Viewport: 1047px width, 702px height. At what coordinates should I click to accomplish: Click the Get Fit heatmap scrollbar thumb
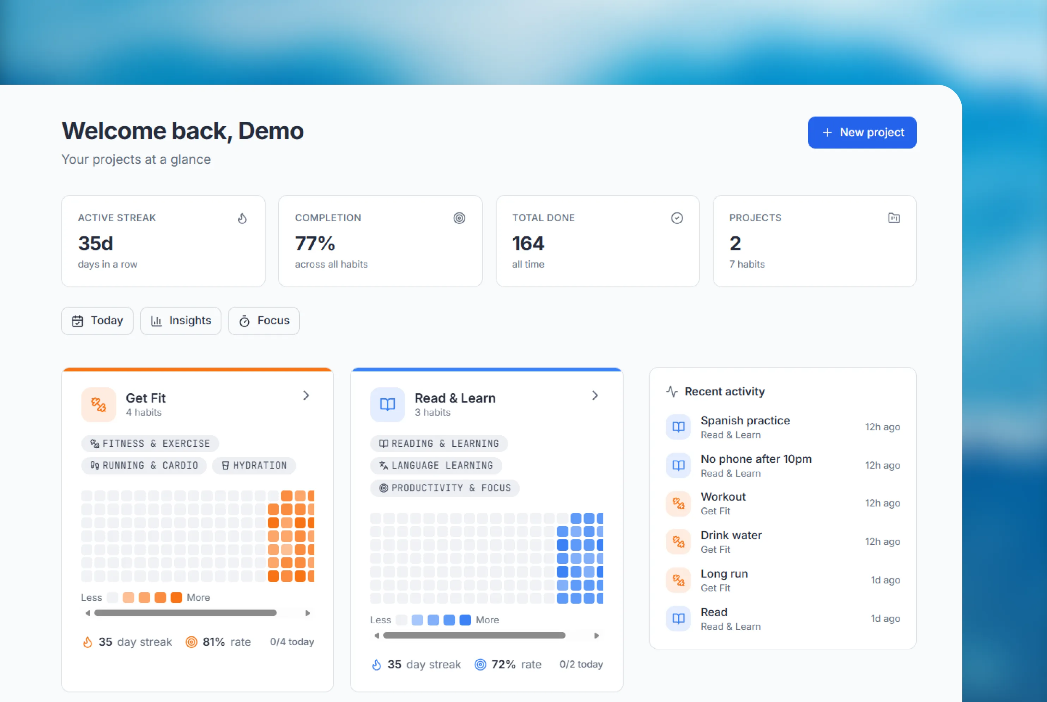click(x=185, y=613)
